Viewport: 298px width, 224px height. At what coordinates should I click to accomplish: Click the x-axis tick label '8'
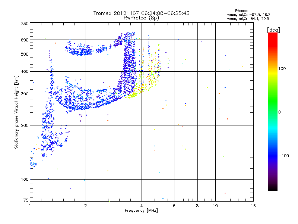197,206
